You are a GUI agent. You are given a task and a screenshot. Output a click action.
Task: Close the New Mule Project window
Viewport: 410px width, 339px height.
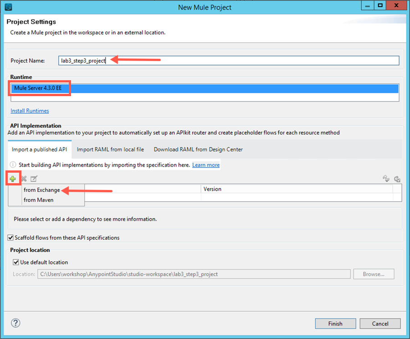click(396, 6)
